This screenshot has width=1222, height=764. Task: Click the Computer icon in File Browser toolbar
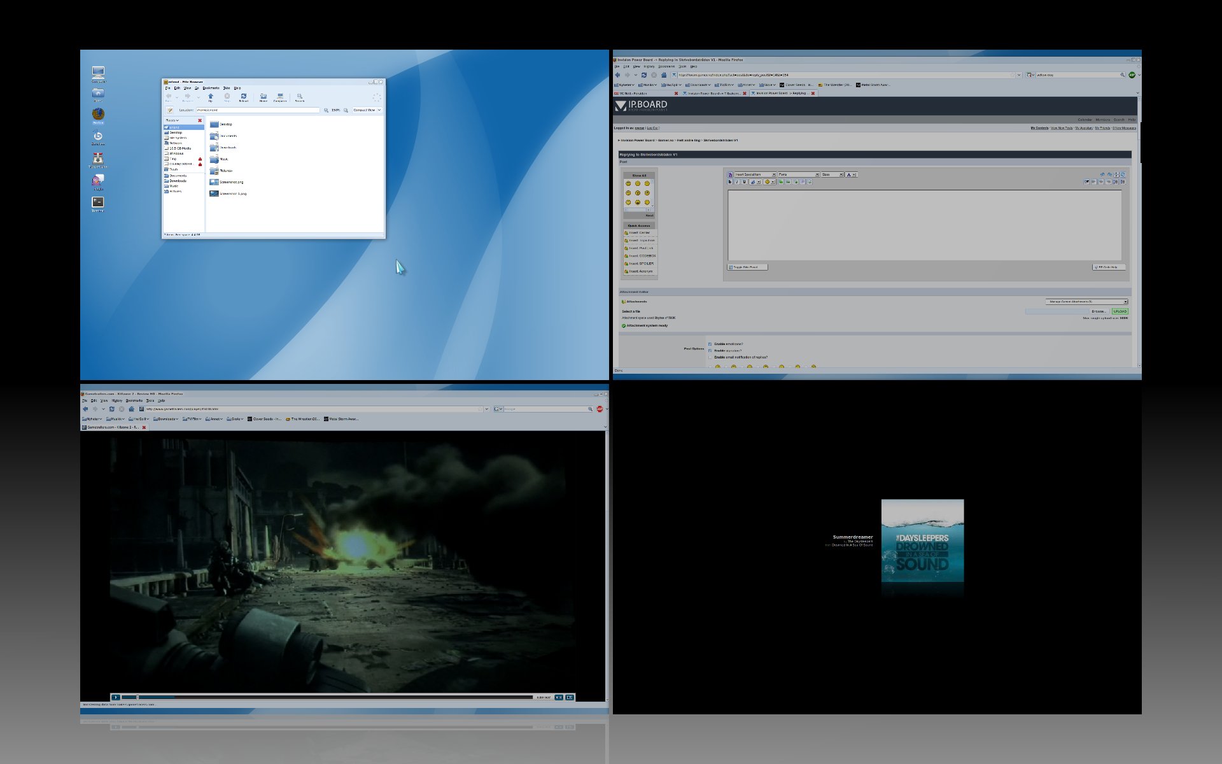click(280, 97)
